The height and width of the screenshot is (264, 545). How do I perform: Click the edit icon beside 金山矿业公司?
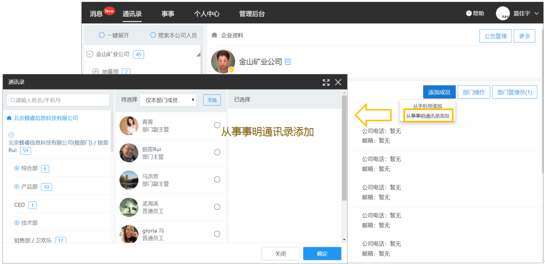click(288, 62)
